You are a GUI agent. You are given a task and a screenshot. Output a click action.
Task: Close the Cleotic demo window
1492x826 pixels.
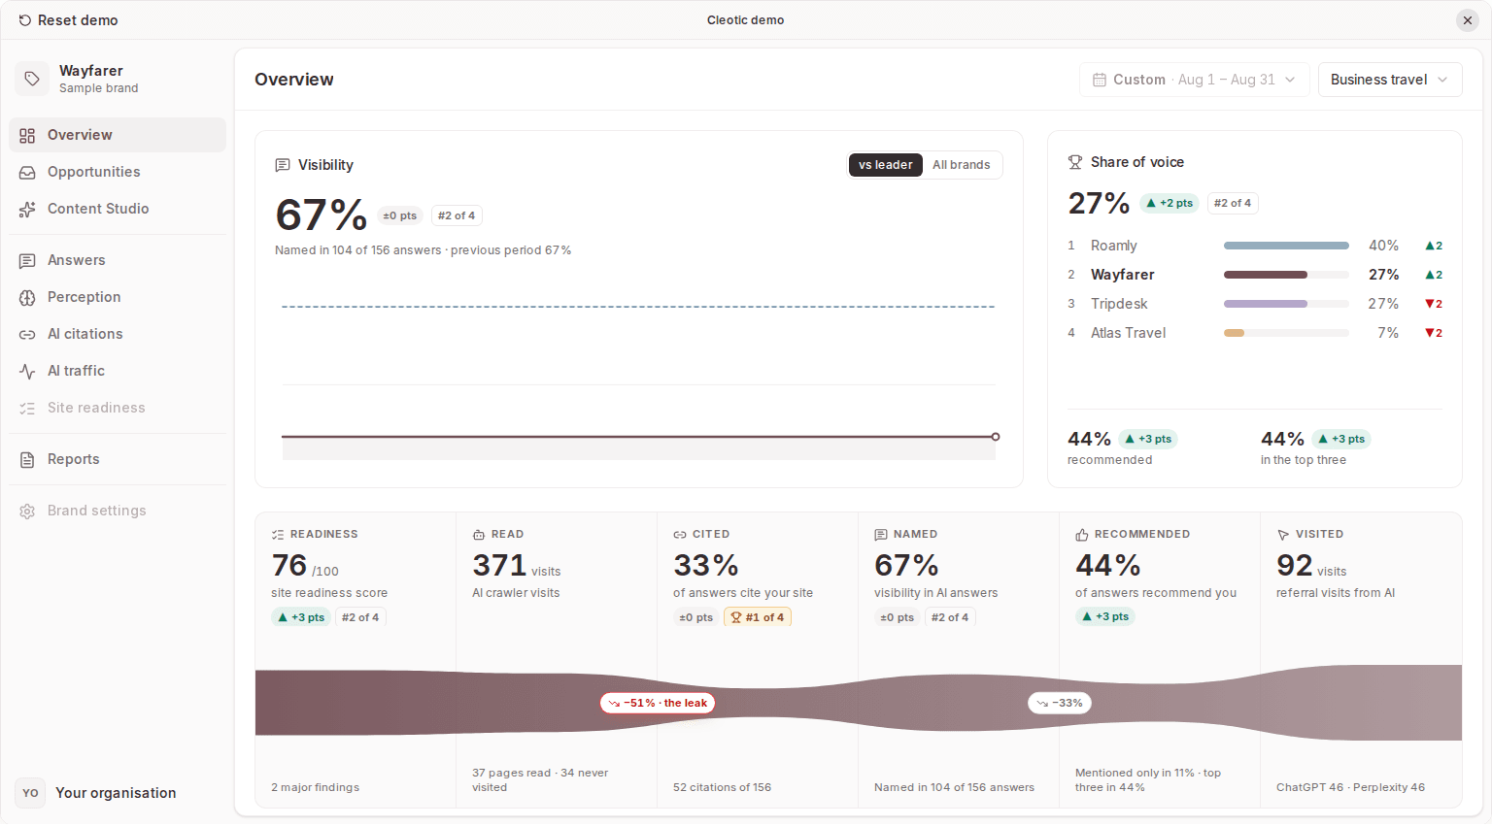point(1468,20)
